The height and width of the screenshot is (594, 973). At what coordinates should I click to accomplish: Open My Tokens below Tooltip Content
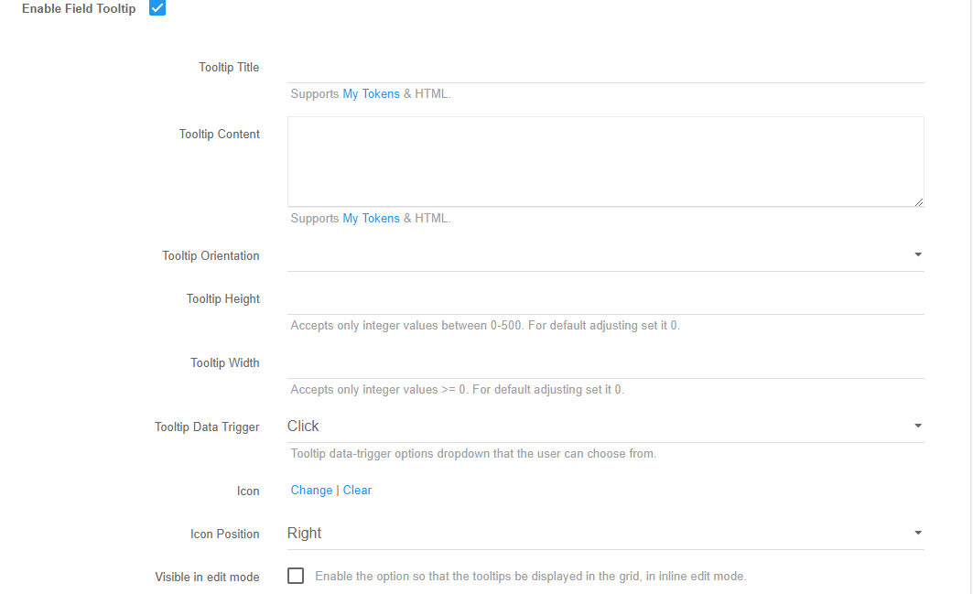tap(372, 218)
